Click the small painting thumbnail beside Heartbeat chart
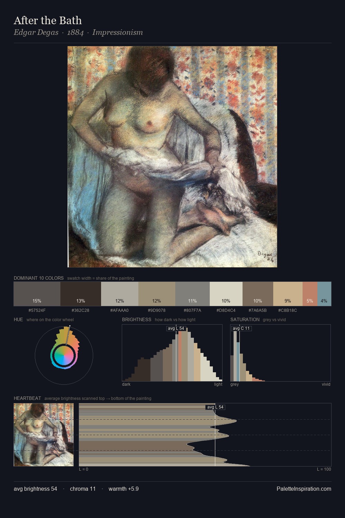Screen dimensions: 345x518 point(44,435)
